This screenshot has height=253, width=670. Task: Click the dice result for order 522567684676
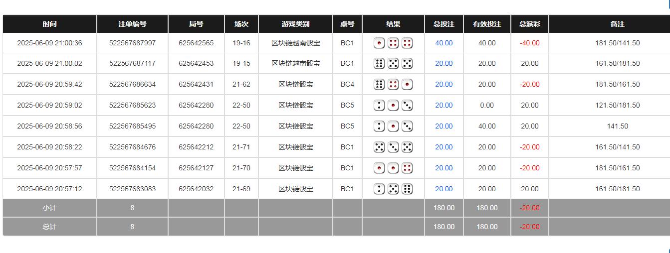click(393, 147)
